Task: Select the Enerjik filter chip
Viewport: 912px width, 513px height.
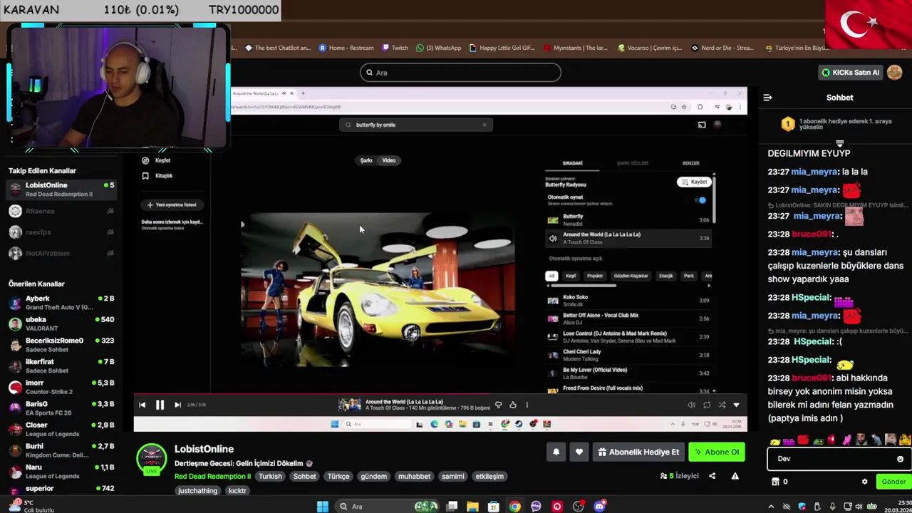Action: coord(665,276)
